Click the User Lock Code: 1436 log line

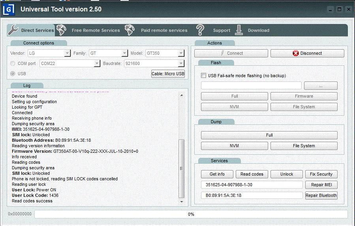(35, 195)
